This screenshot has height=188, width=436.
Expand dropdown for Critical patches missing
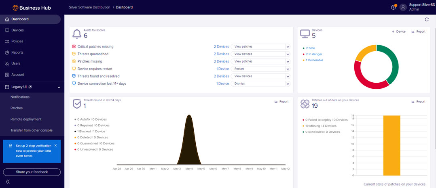pos(288,47)
